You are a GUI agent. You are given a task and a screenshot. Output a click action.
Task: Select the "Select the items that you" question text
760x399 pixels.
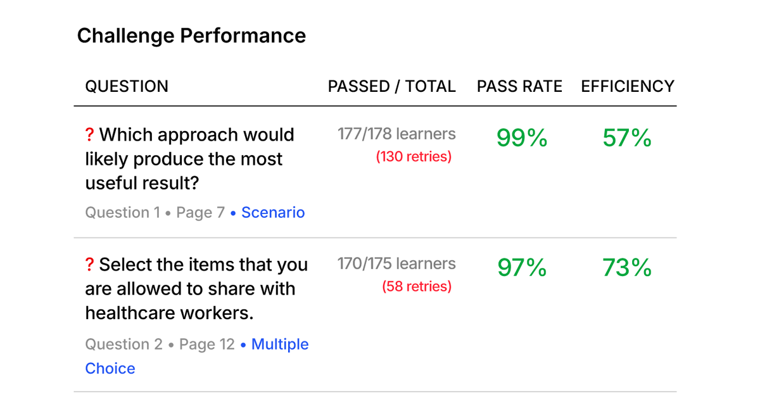[x=197, y=288]
